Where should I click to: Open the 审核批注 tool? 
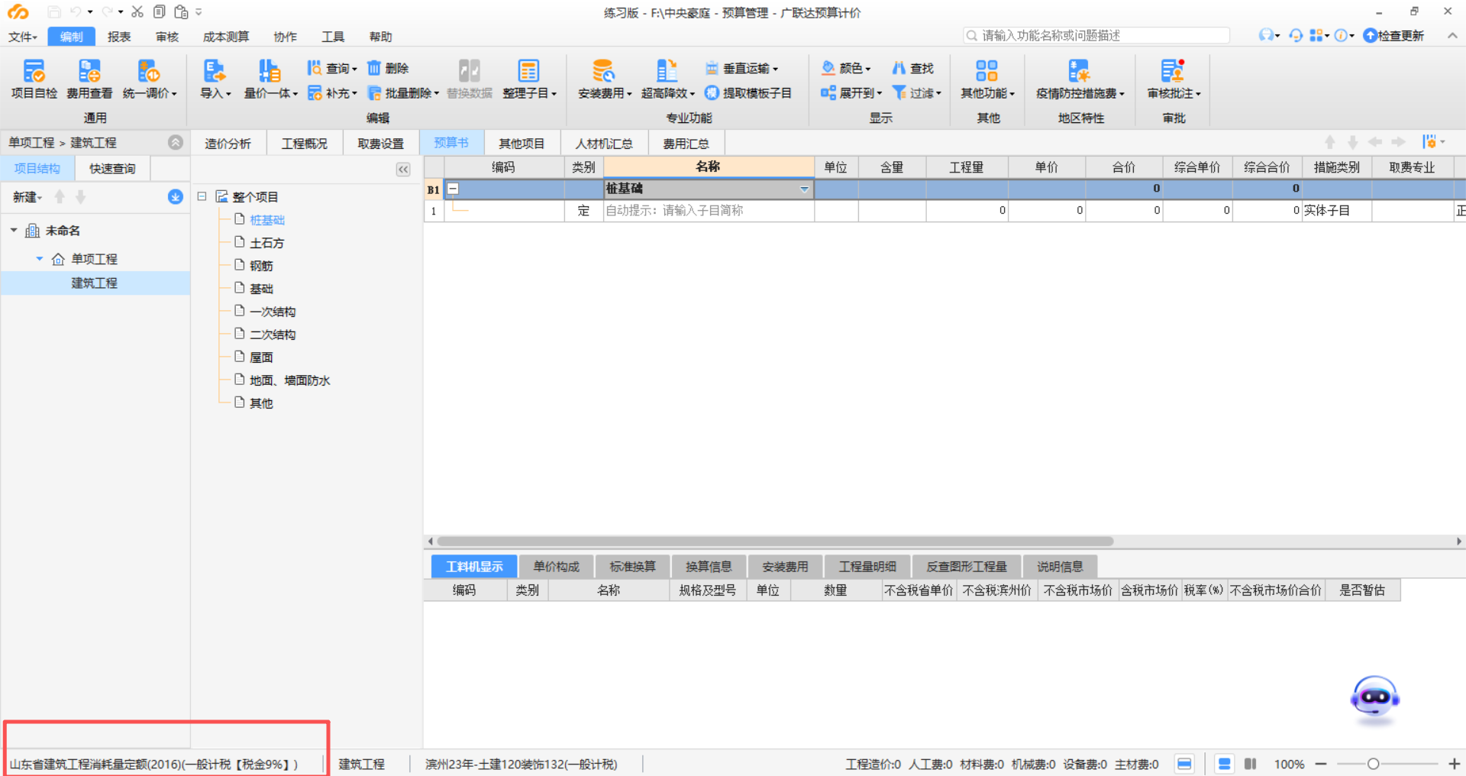pyautogui.click(x=1171, y=79)
